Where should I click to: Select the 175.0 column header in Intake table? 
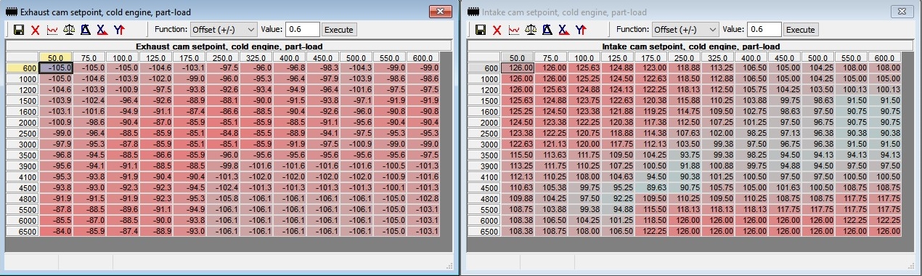[651, 58]
